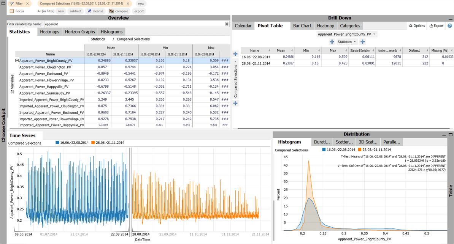This screenshot has height=244, width=454.
Task: Select the 28.08.-21.11.2014 pivot row
Action: coord(347,63)
